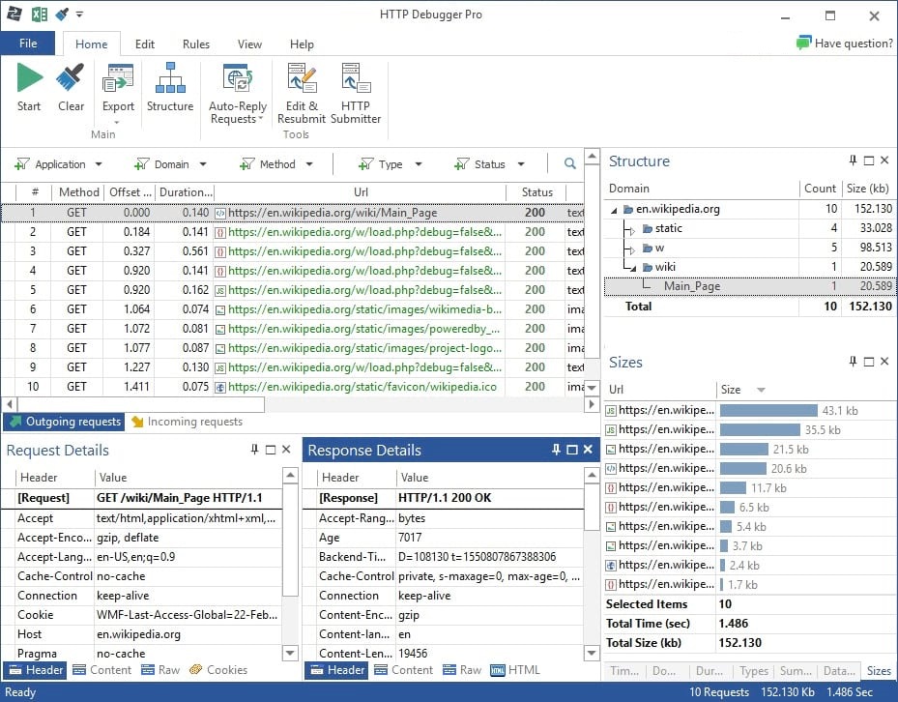Start capturing with the green Start button
The width and height of the screenshot is (898, 702).
click(x=29, y=88)
